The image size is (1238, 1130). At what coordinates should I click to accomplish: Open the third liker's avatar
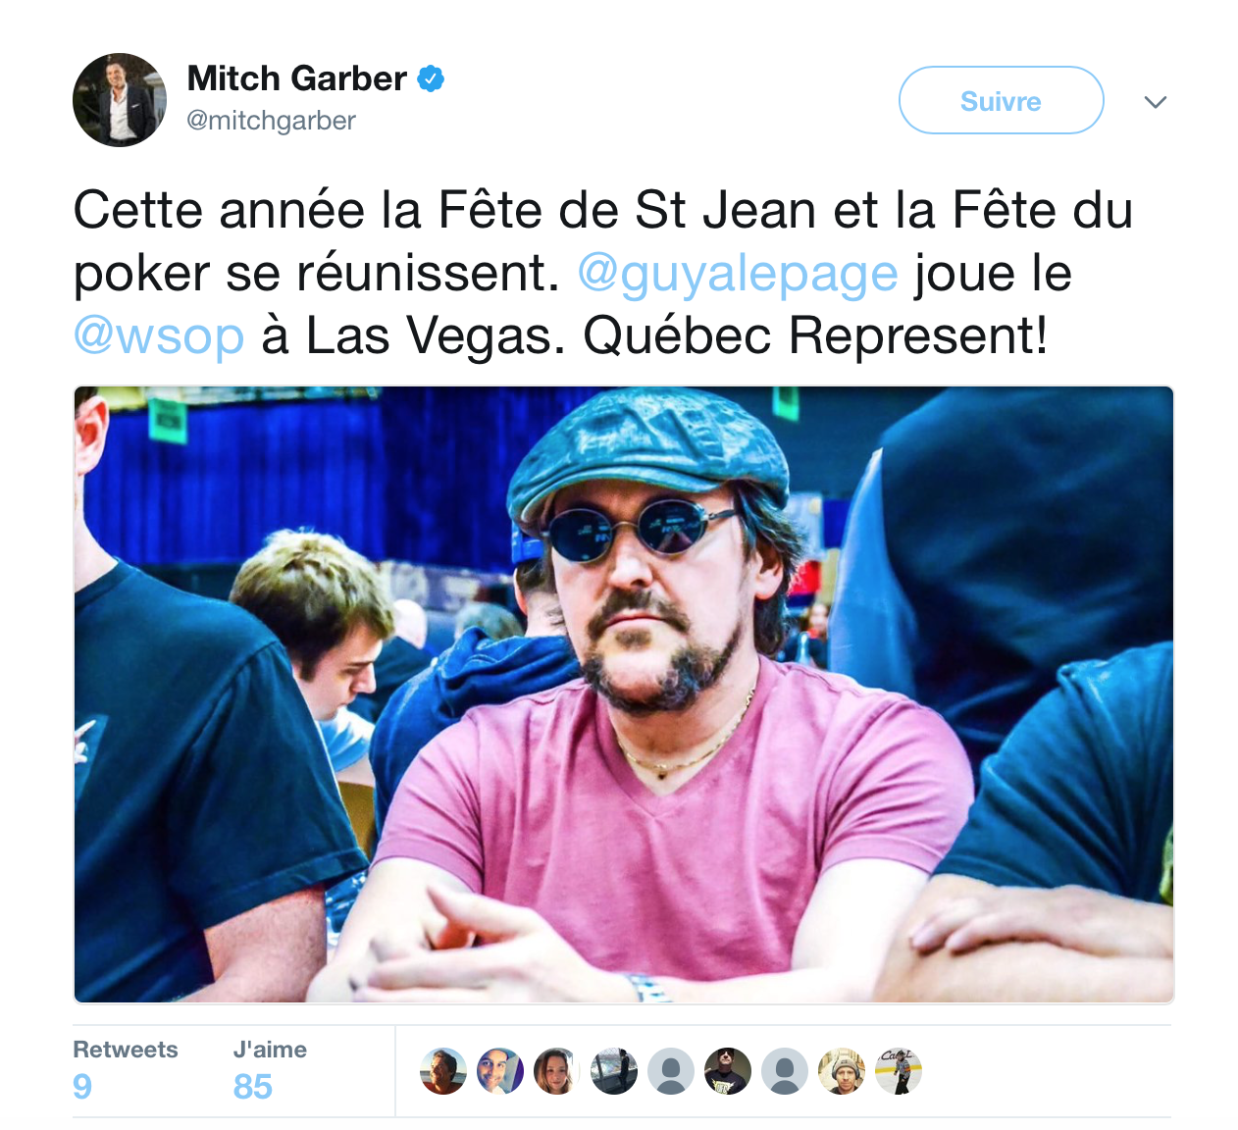point(557,1070)
